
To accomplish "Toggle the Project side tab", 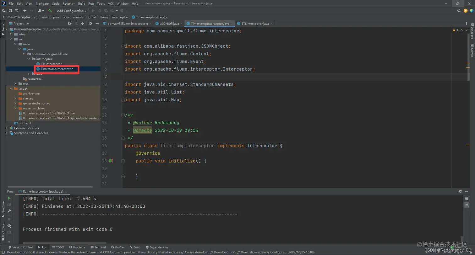I will click(3, 29).
